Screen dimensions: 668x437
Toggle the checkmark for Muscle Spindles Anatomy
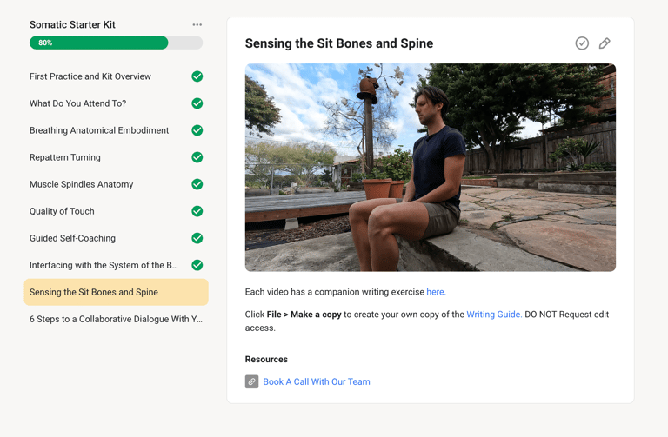coord(197,184)
